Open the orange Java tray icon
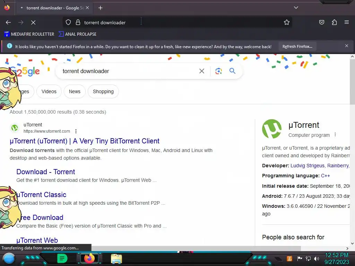 (x=289, y=258)
